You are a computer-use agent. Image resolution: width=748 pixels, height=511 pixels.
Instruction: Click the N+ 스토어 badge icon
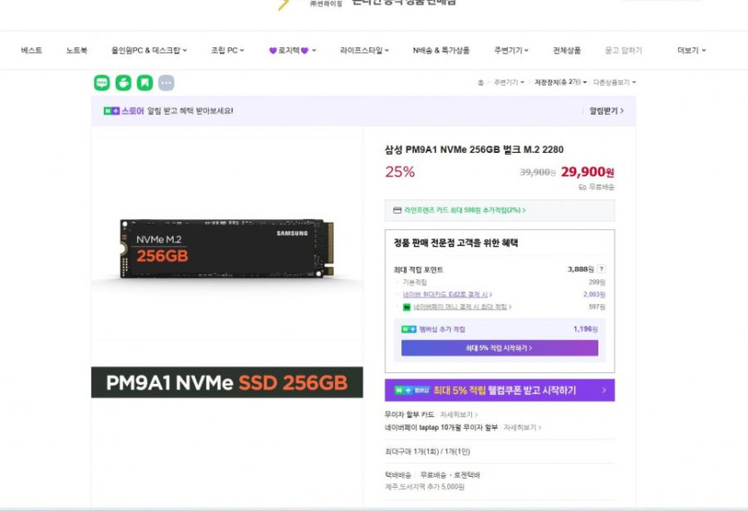point(111,111)
